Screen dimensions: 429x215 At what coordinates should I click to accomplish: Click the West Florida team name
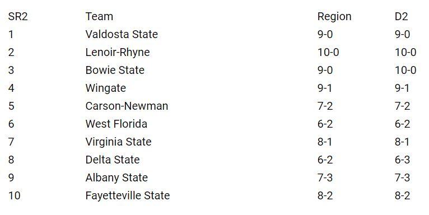[x=116, y=124]
